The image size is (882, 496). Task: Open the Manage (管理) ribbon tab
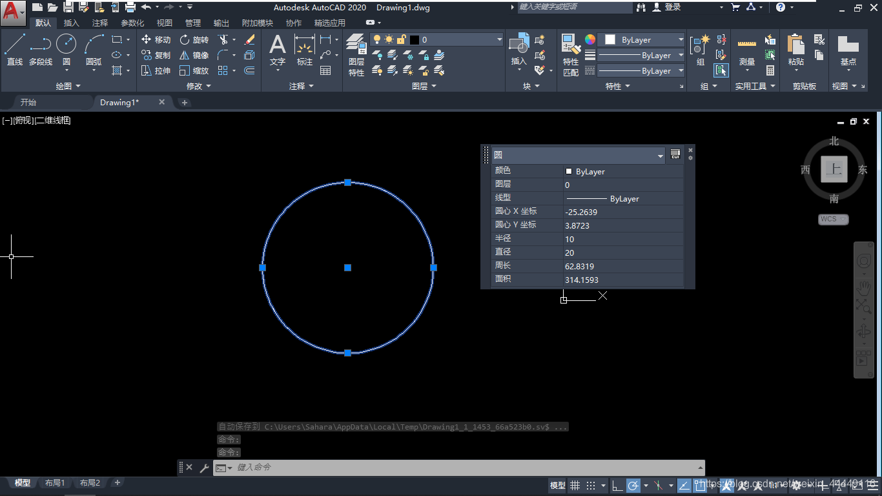pos(192,23)
